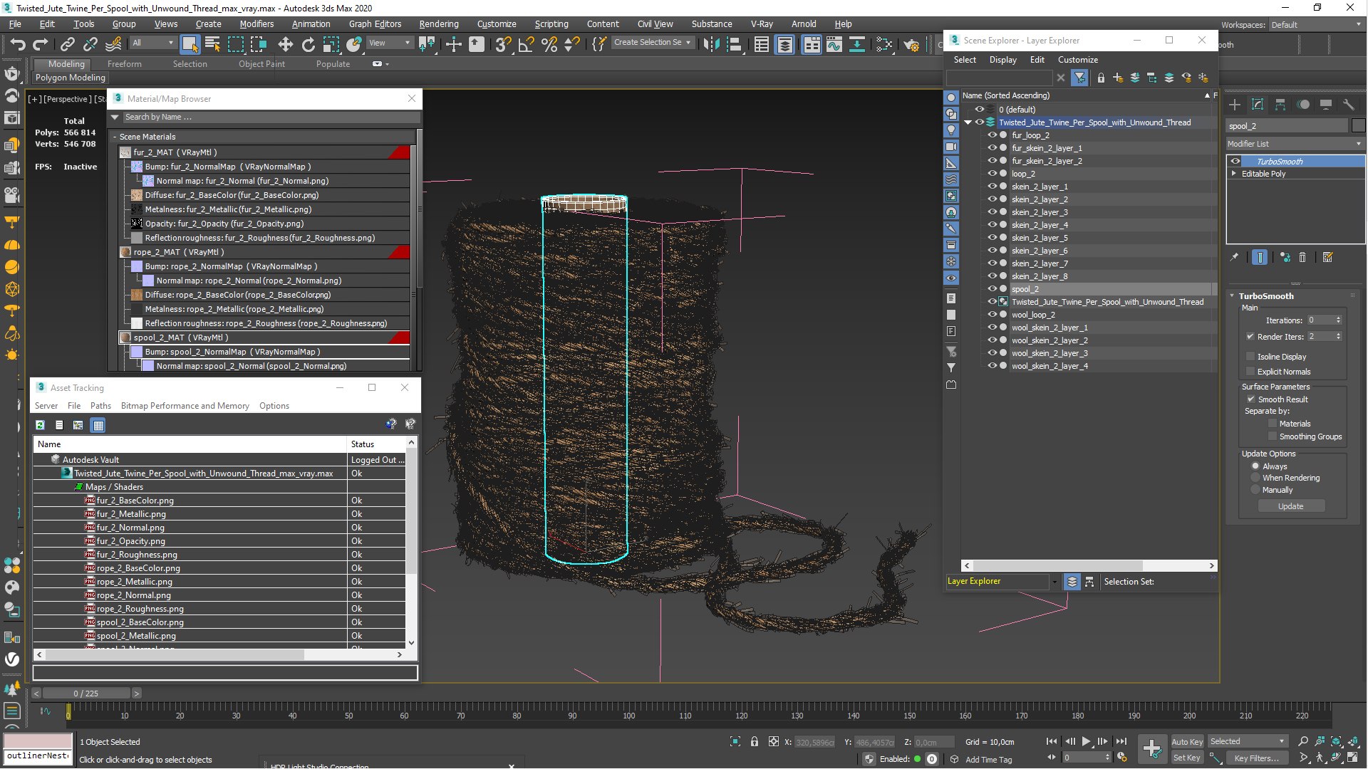1368x769 pixels.
Task: Select the Manually update radio
Action: pos(1255,490)
